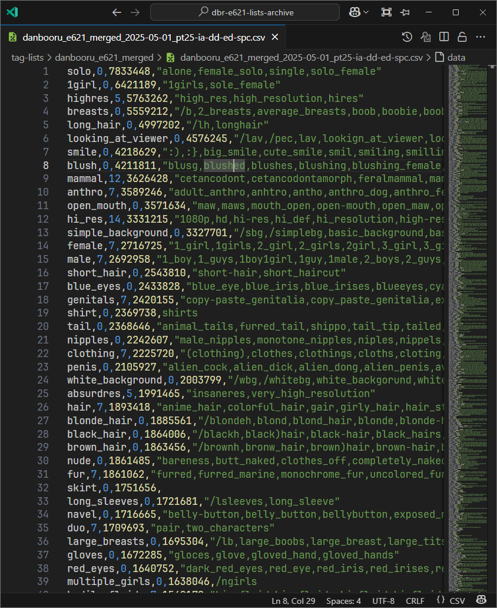The width and height of the screenshot is (497, 608).
Task: Open Copilot status icon in status bar
Action: click(481, 600)
